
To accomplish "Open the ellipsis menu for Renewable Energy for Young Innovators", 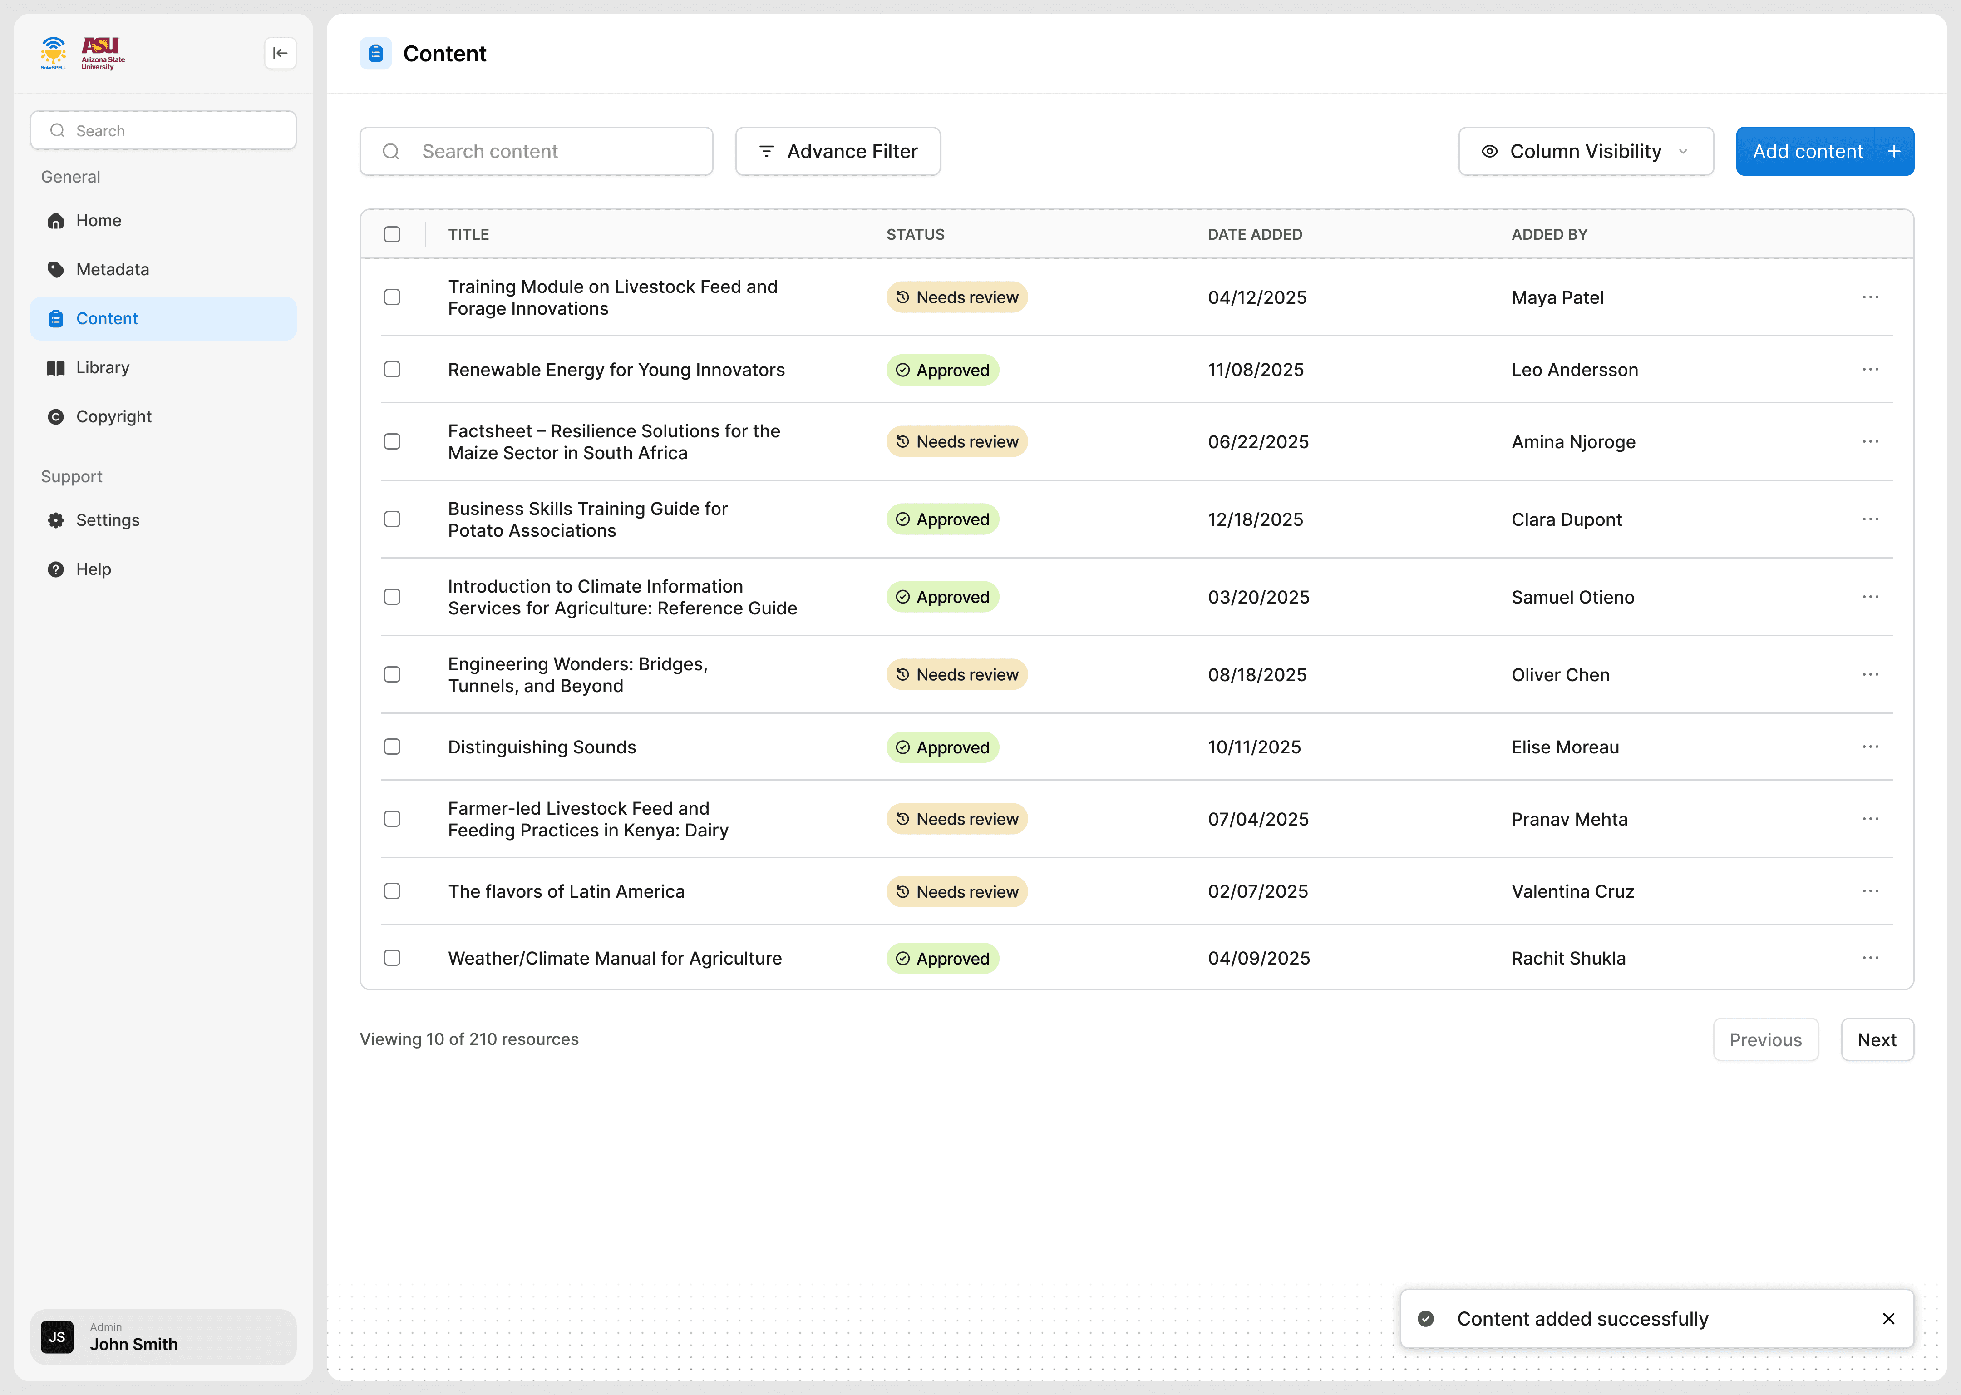I will [x=1870, y=369].
